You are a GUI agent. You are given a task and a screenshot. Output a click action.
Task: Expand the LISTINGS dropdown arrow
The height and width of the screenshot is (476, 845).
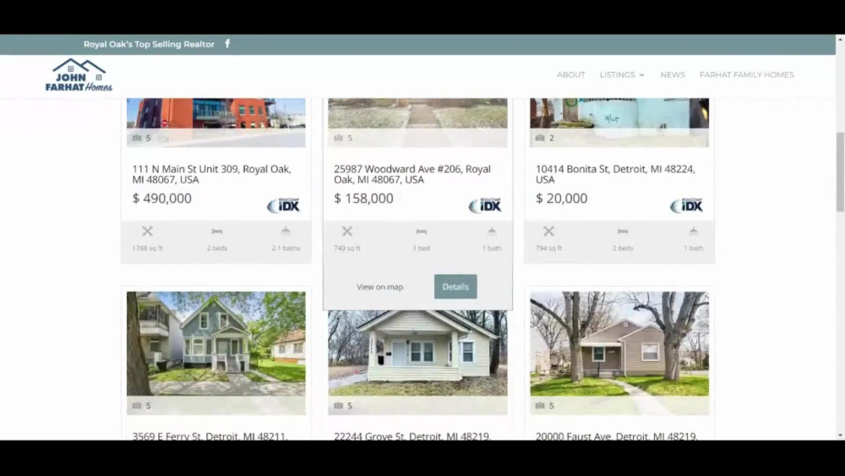click(642, 75)
